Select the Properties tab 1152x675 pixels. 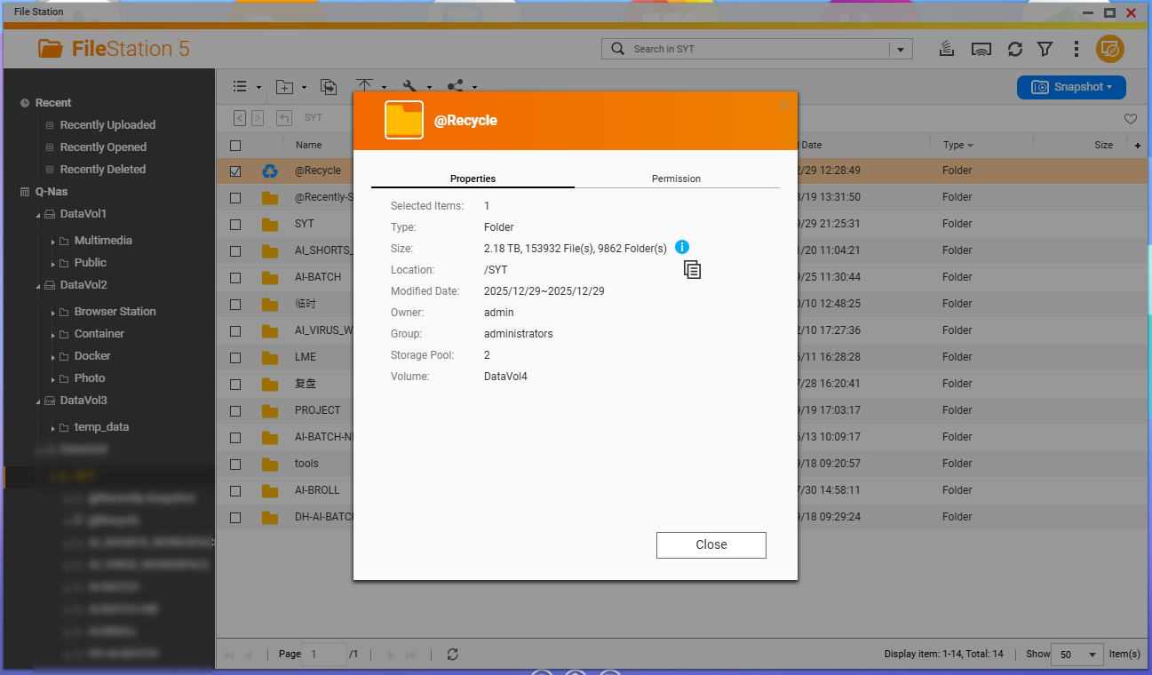pyautogui.click(x=473, y=179)
